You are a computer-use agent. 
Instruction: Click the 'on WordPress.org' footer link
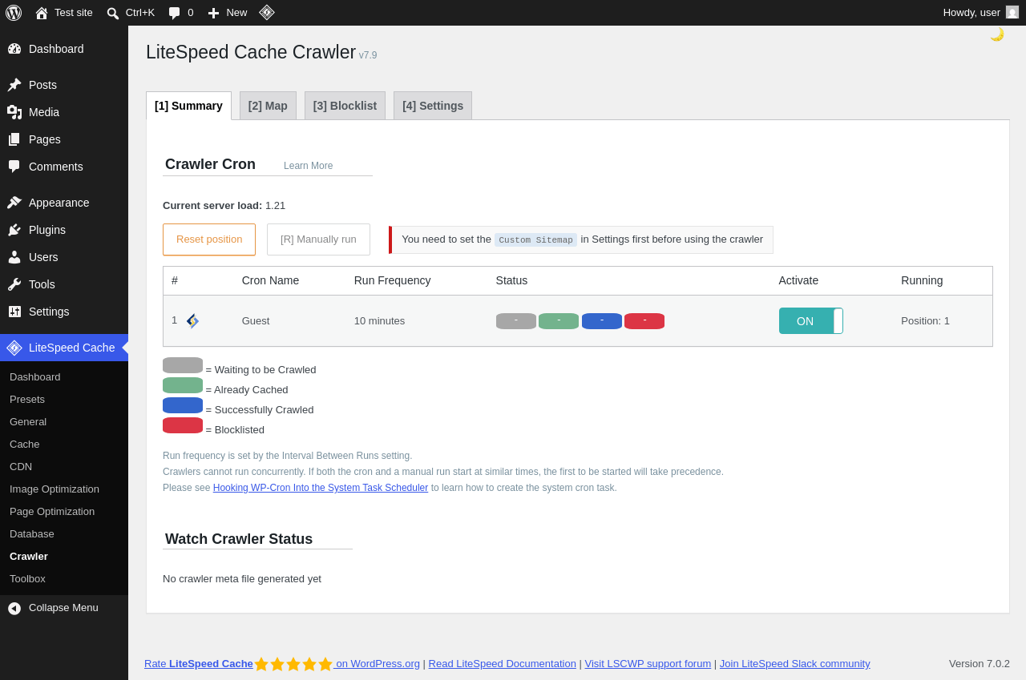378,664
